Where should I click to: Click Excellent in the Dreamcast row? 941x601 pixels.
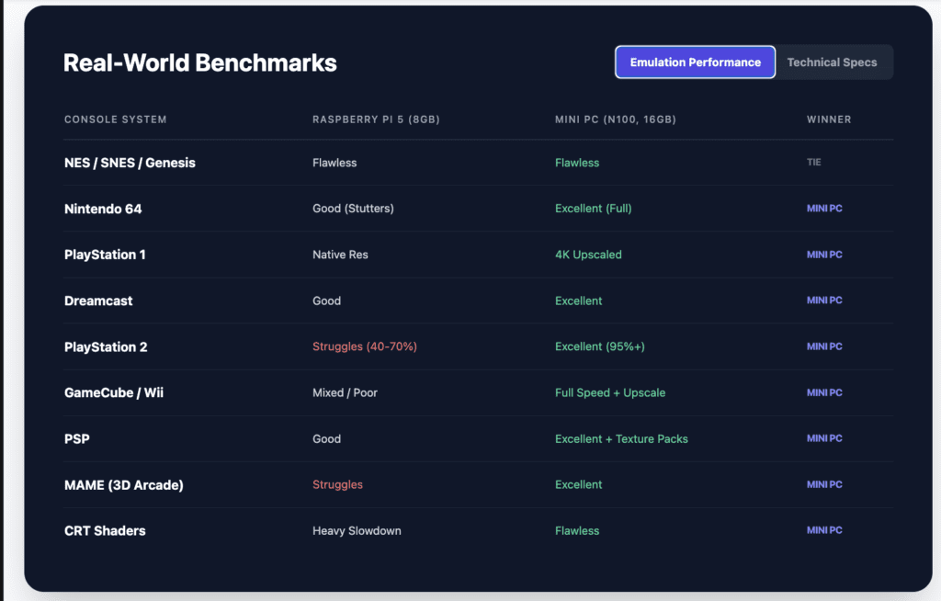click(x=578, y=300)
